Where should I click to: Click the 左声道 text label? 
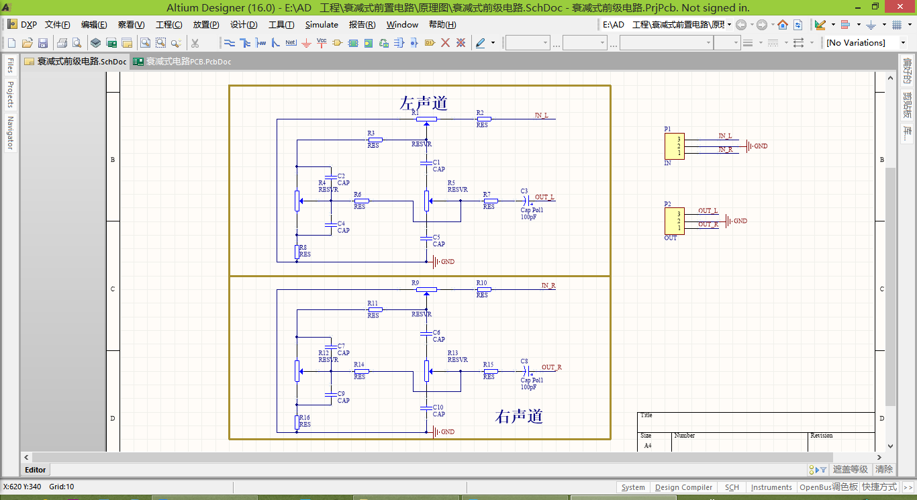click(424, 103)
